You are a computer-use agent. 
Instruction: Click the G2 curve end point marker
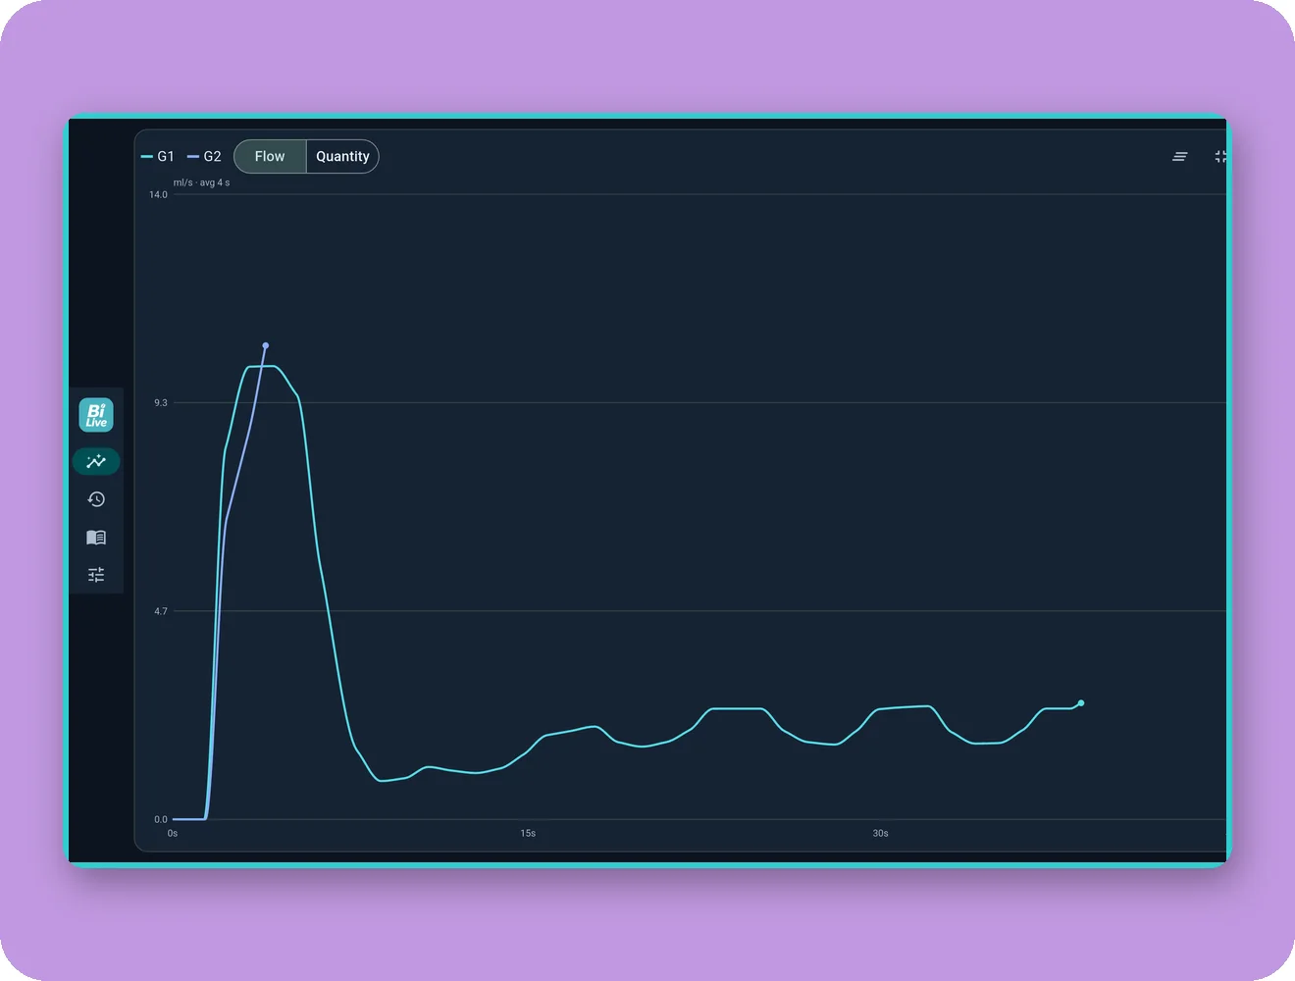(266, 345)
